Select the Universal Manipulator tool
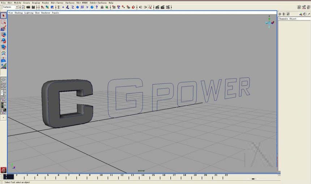The image size is (311, 184). point(3,53)
